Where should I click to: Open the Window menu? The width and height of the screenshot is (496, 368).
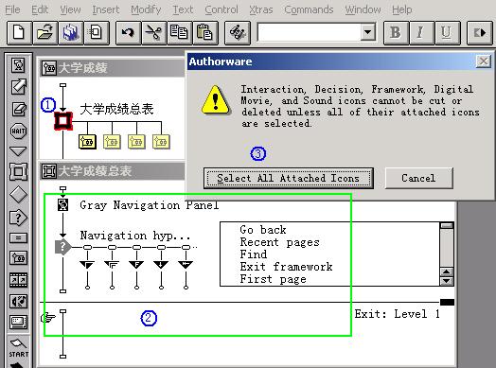point(363,9)
